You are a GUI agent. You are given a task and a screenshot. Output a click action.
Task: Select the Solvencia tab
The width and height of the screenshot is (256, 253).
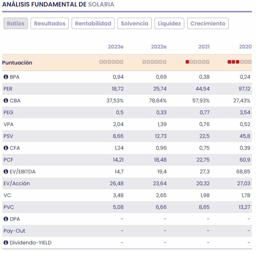point(135,23)
